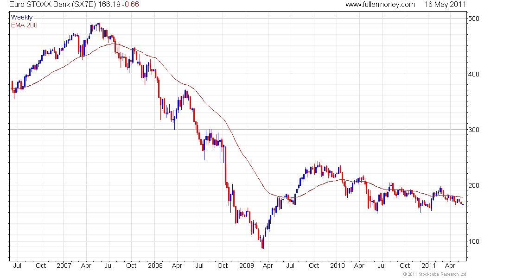510x278 pixels.
Task: Click the 400 price axis label
Action: click(473, 74)
